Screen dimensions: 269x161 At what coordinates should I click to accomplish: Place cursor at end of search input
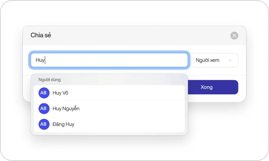tap(45, 60)
